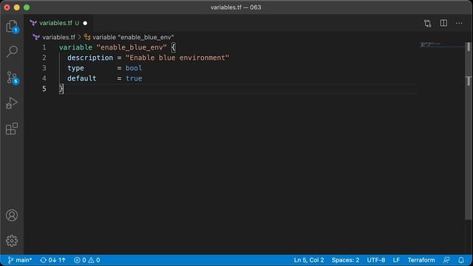The height and width of the screenshot is (266, 473).
Task: Click the word type on line 3
Action: pos(75,68)
